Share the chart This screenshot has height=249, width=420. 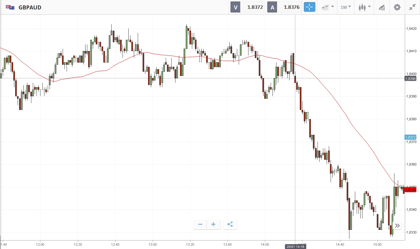[230, 224]
